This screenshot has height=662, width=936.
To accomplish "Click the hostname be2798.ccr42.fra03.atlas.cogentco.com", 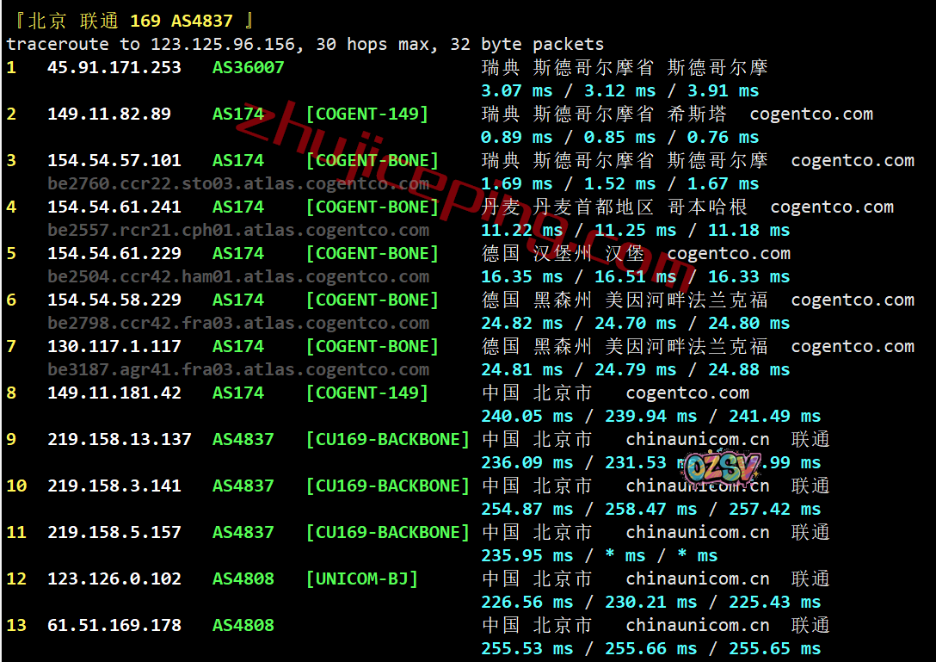I will pyautogui.click(x=238, y=323).
